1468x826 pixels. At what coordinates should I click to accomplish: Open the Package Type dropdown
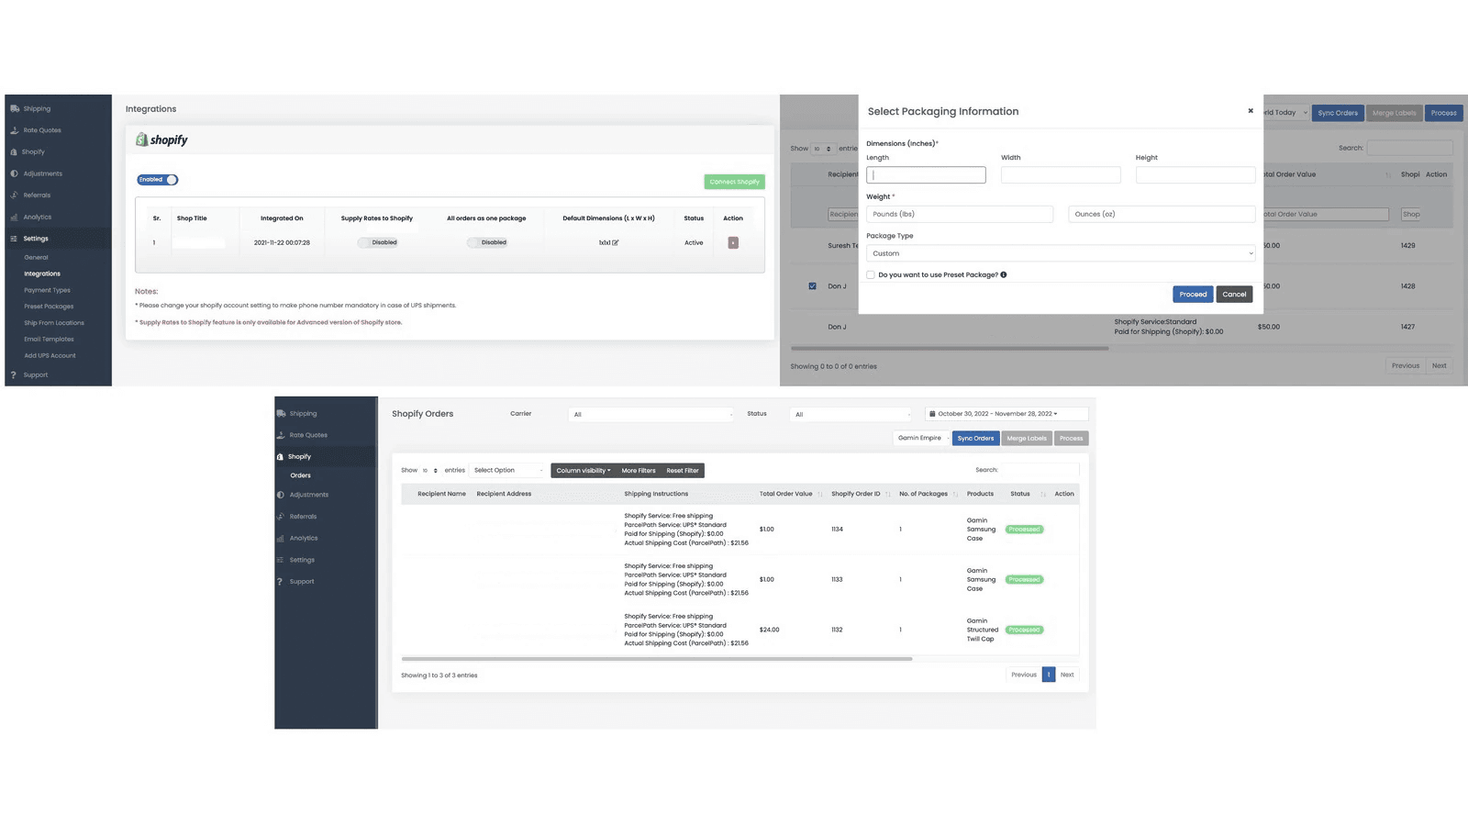1060,253
